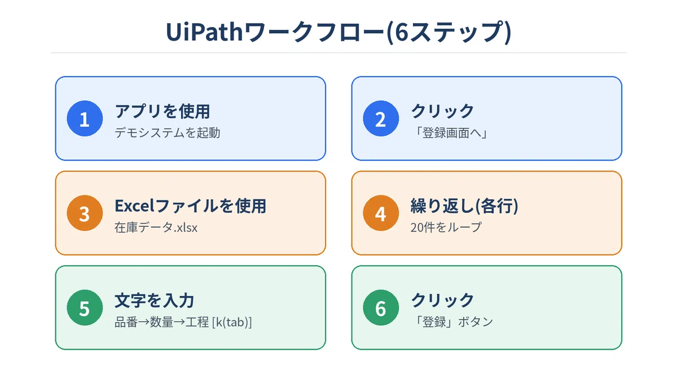Select the 文字を入力 heading
Viewport: 677px width, 380px height.
click(x=155, y=300)
